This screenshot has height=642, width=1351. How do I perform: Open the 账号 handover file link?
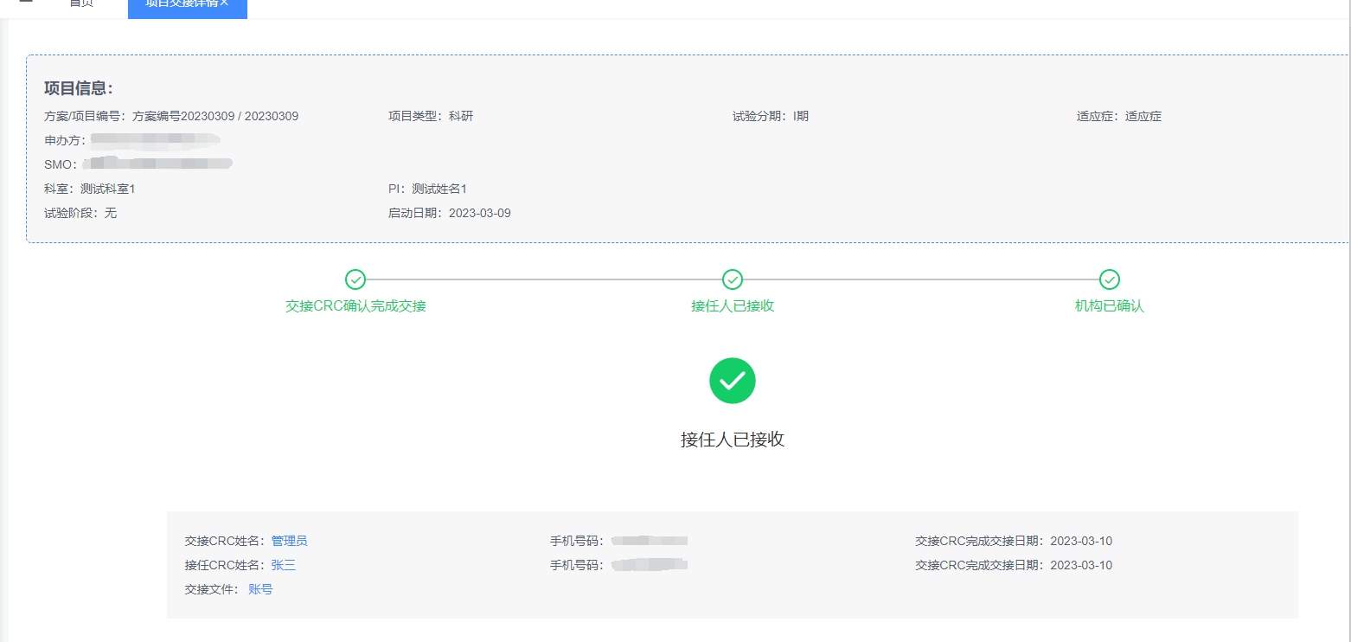click(260, 589)
